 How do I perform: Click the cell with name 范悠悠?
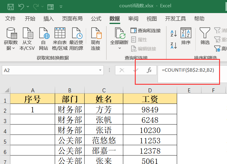[104, 140]
